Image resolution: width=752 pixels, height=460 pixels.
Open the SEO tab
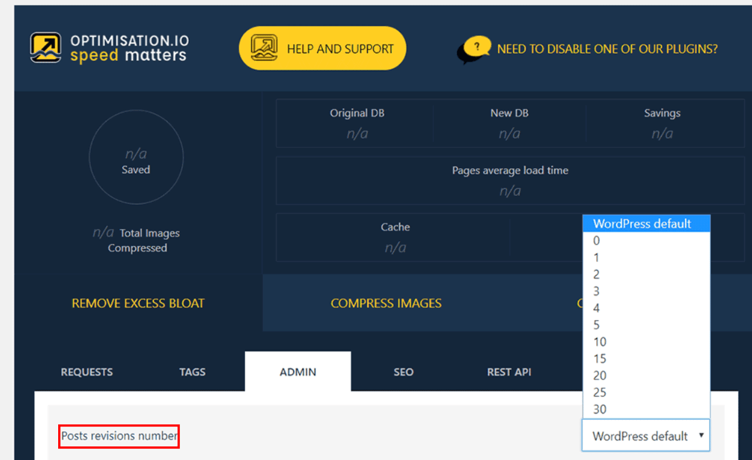403,371
